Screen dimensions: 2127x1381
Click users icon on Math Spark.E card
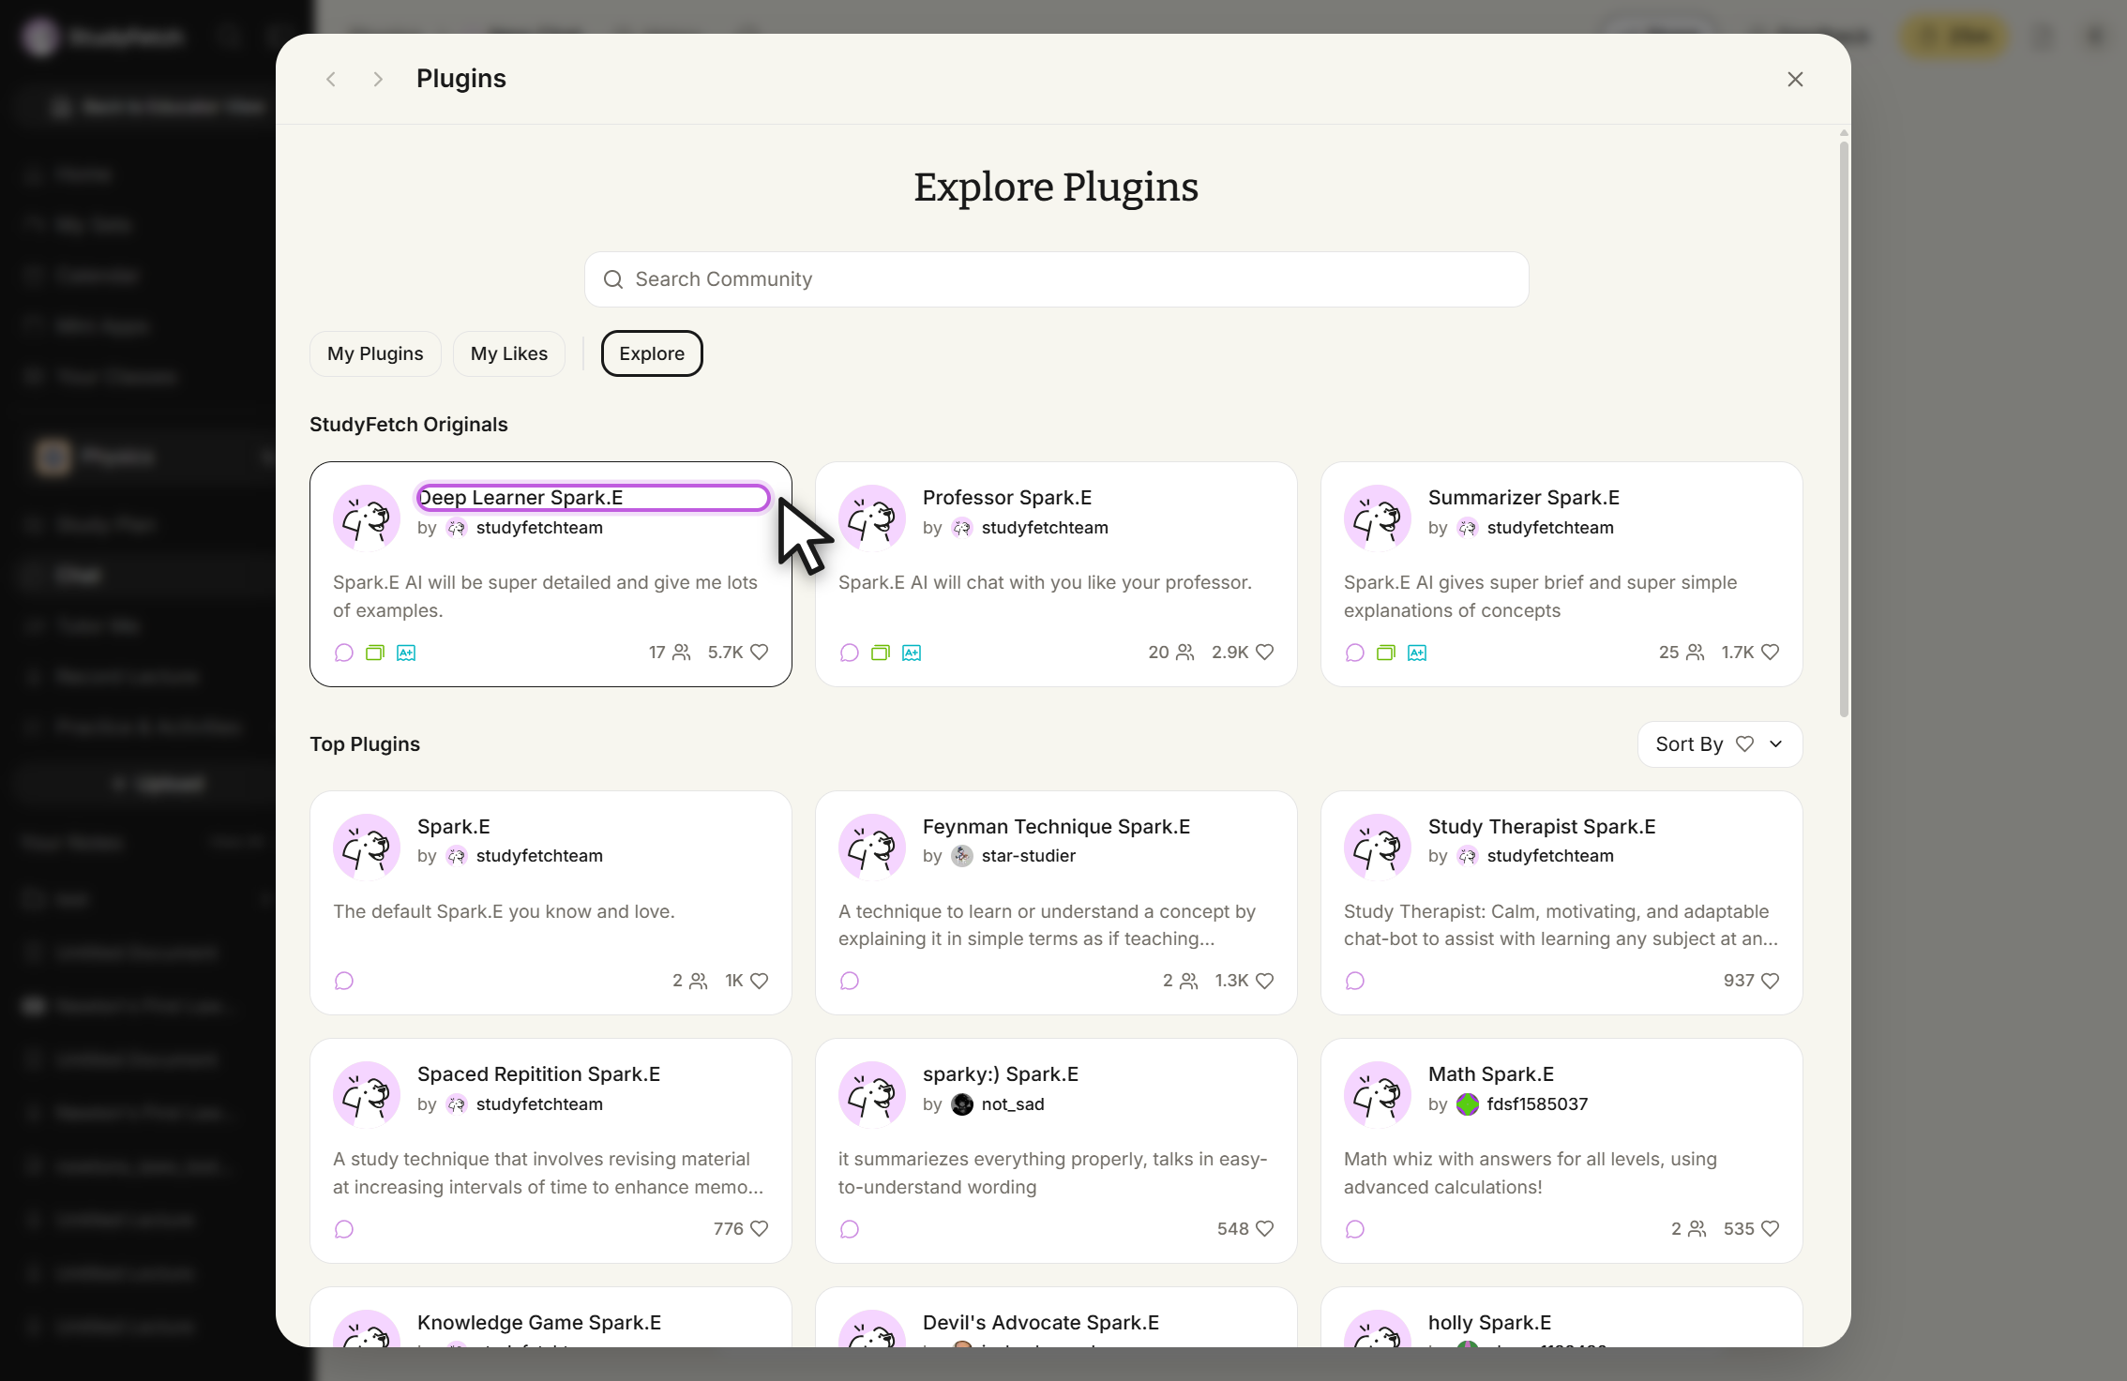(x=1697, y=1229)
